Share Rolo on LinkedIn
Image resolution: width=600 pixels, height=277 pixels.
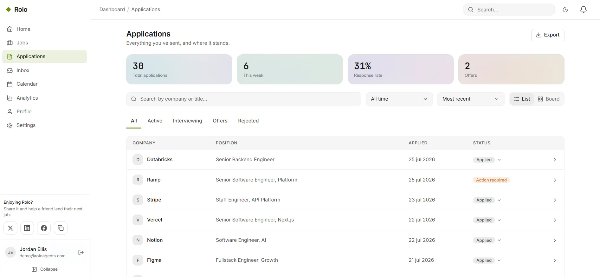click(27, 228)
